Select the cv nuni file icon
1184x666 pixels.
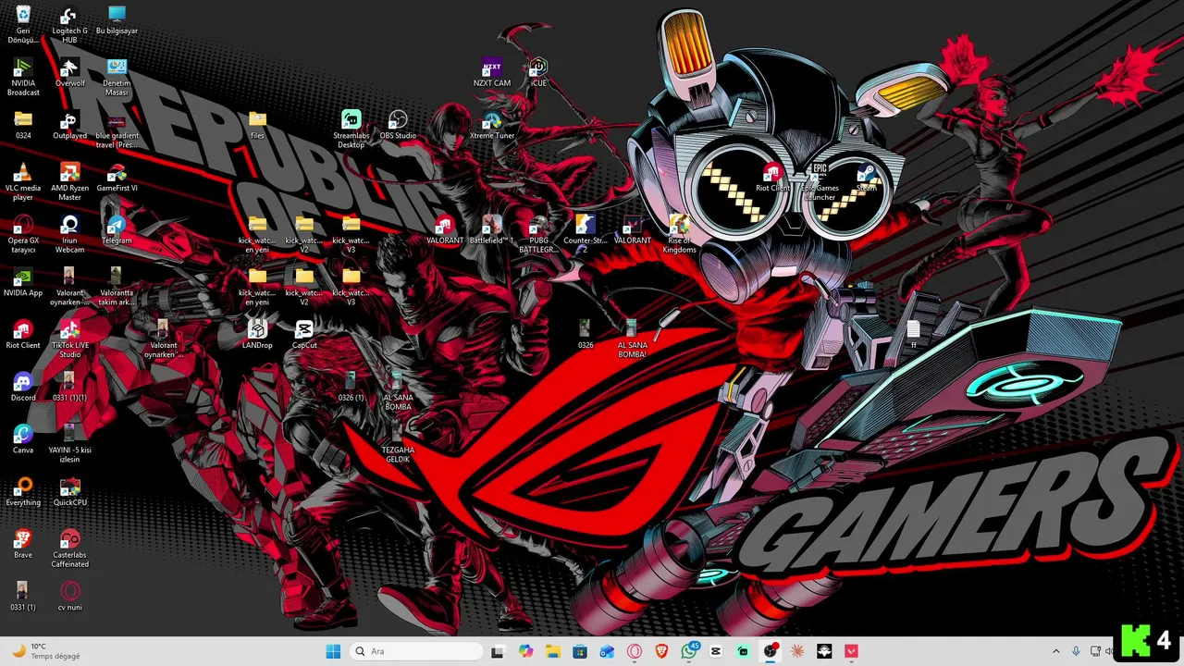click(x=69, y=597)
